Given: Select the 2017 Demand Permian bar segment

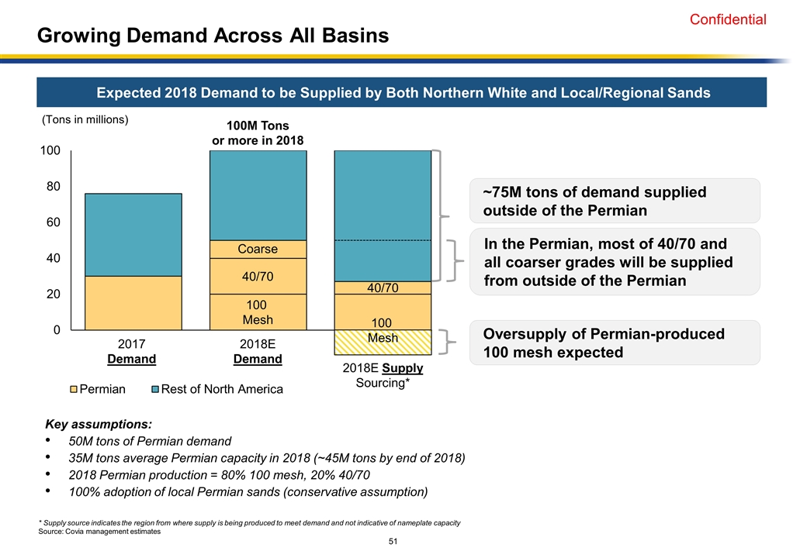Looking at the screenshot, I should pyautogui.click(x=133, y=303).
